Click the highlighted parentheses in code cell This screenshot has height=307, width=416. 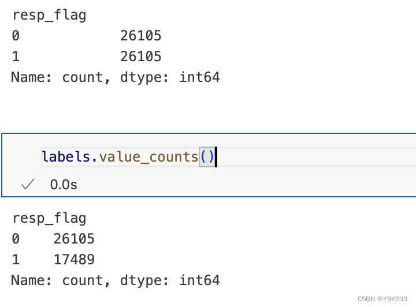tap(207, 157)
